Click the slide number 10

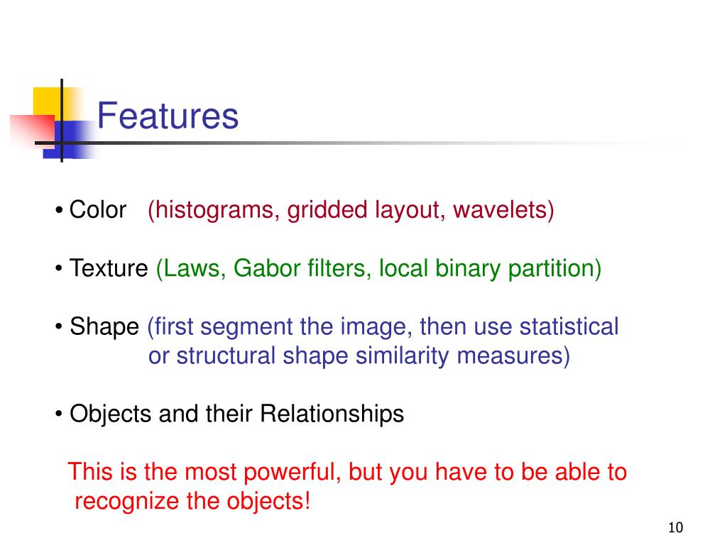[675, 527]
